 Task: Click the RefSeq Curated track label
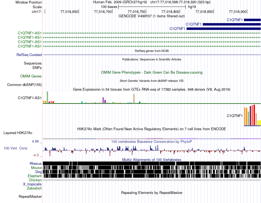tap(29, 55)
